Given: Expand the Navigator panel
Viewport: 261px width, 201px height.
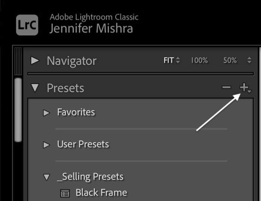Looking at the screenshot, I should coord(35,61).
